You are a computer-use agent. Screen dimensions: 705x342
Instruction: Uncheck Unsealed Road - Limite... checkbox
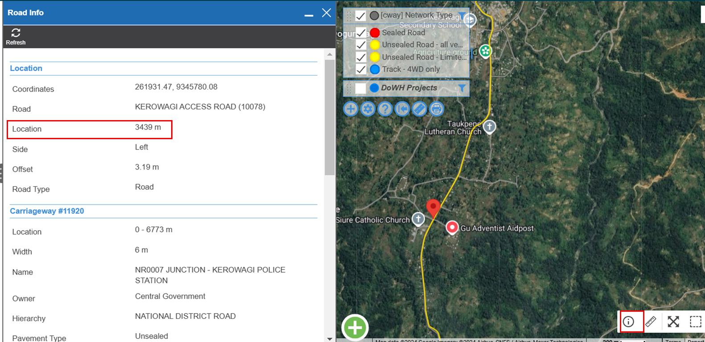[361, 57]
